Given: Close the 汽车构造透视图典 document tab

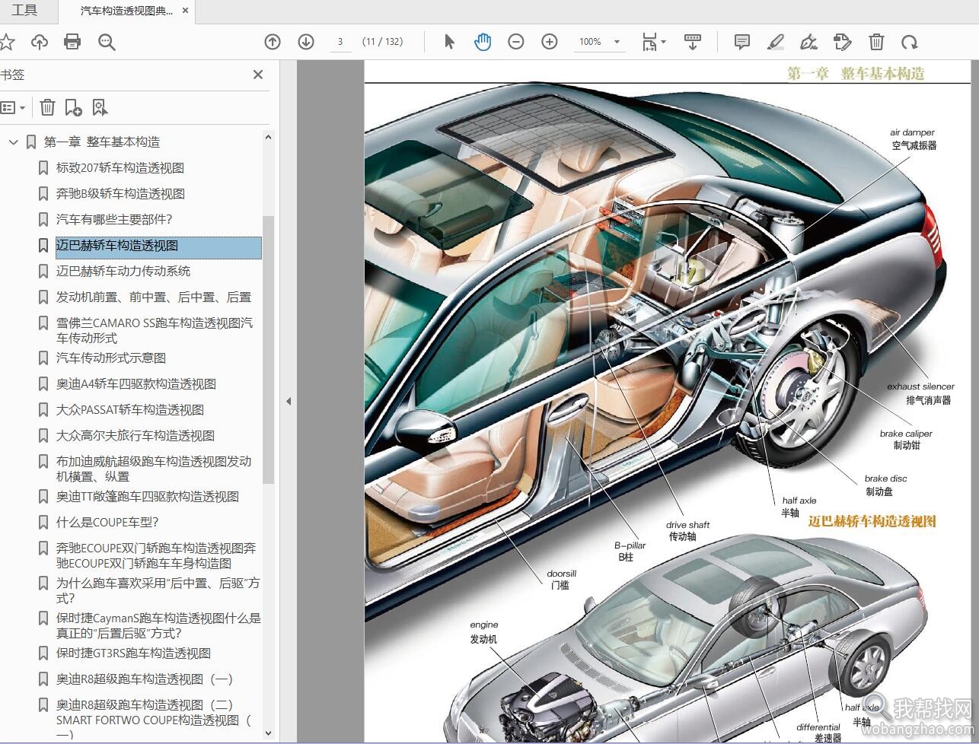Looking at the screenshot, I should pyautogui.click(x=186, y=11).
